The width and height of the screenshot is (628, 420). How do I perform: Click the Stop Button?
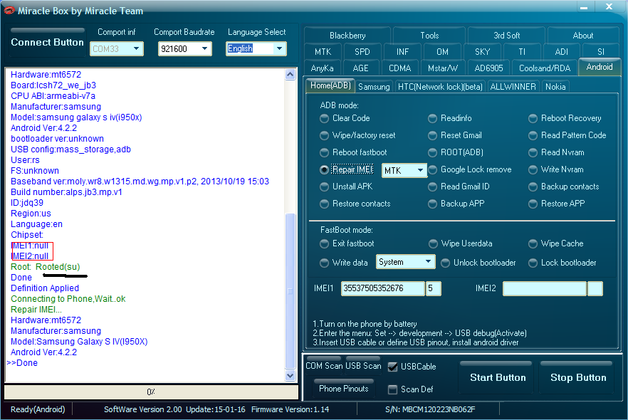click(x=578, y=377)
